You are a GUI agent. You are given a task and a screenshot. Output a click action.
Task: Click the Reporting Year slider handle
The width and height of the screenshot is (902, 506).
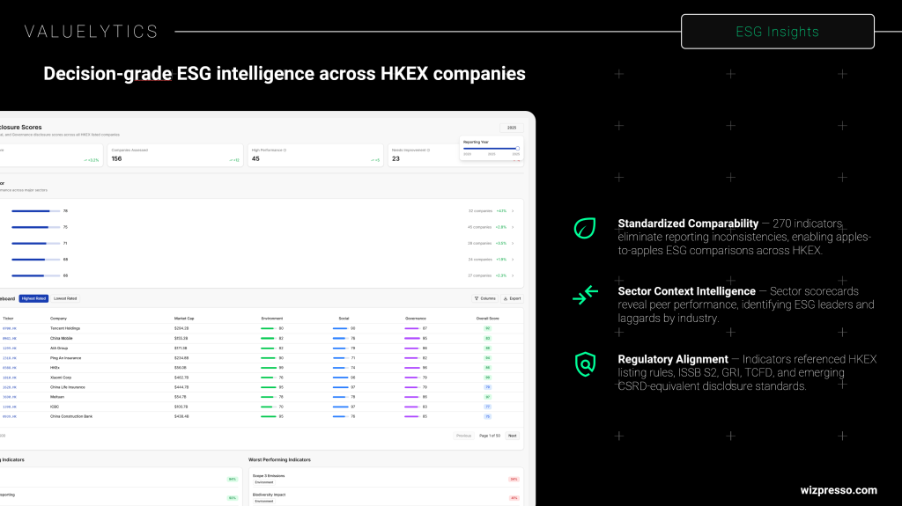pyautogui.click(x=517, y=149)
